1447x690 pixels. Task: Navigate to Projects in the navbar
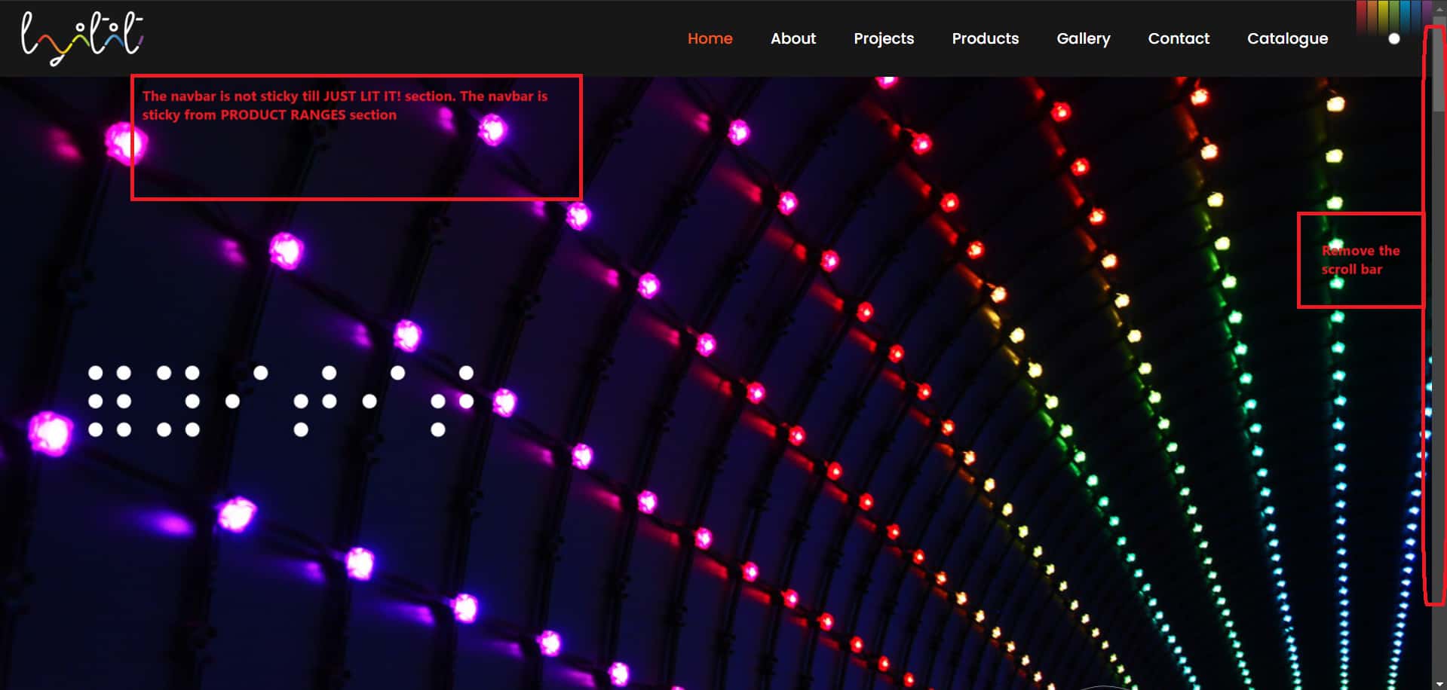[883, 38]
